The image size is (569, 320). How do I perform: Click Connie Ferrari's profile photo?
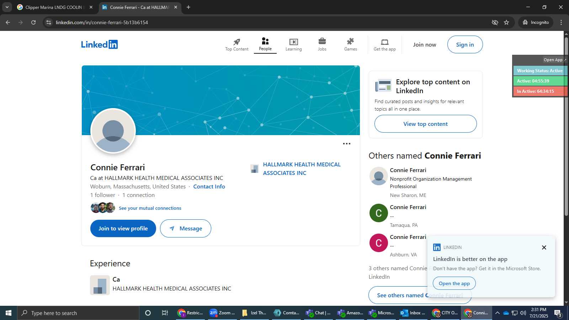pos(113,131)
